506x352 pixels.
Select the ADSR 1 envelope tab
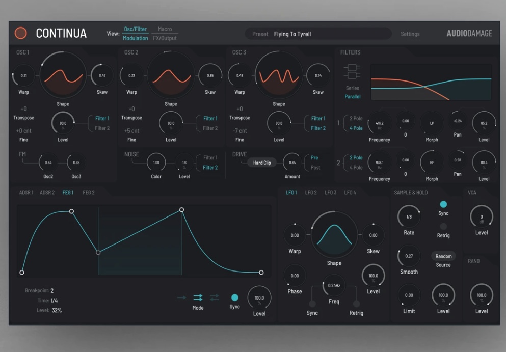click(x=26, y=193)
